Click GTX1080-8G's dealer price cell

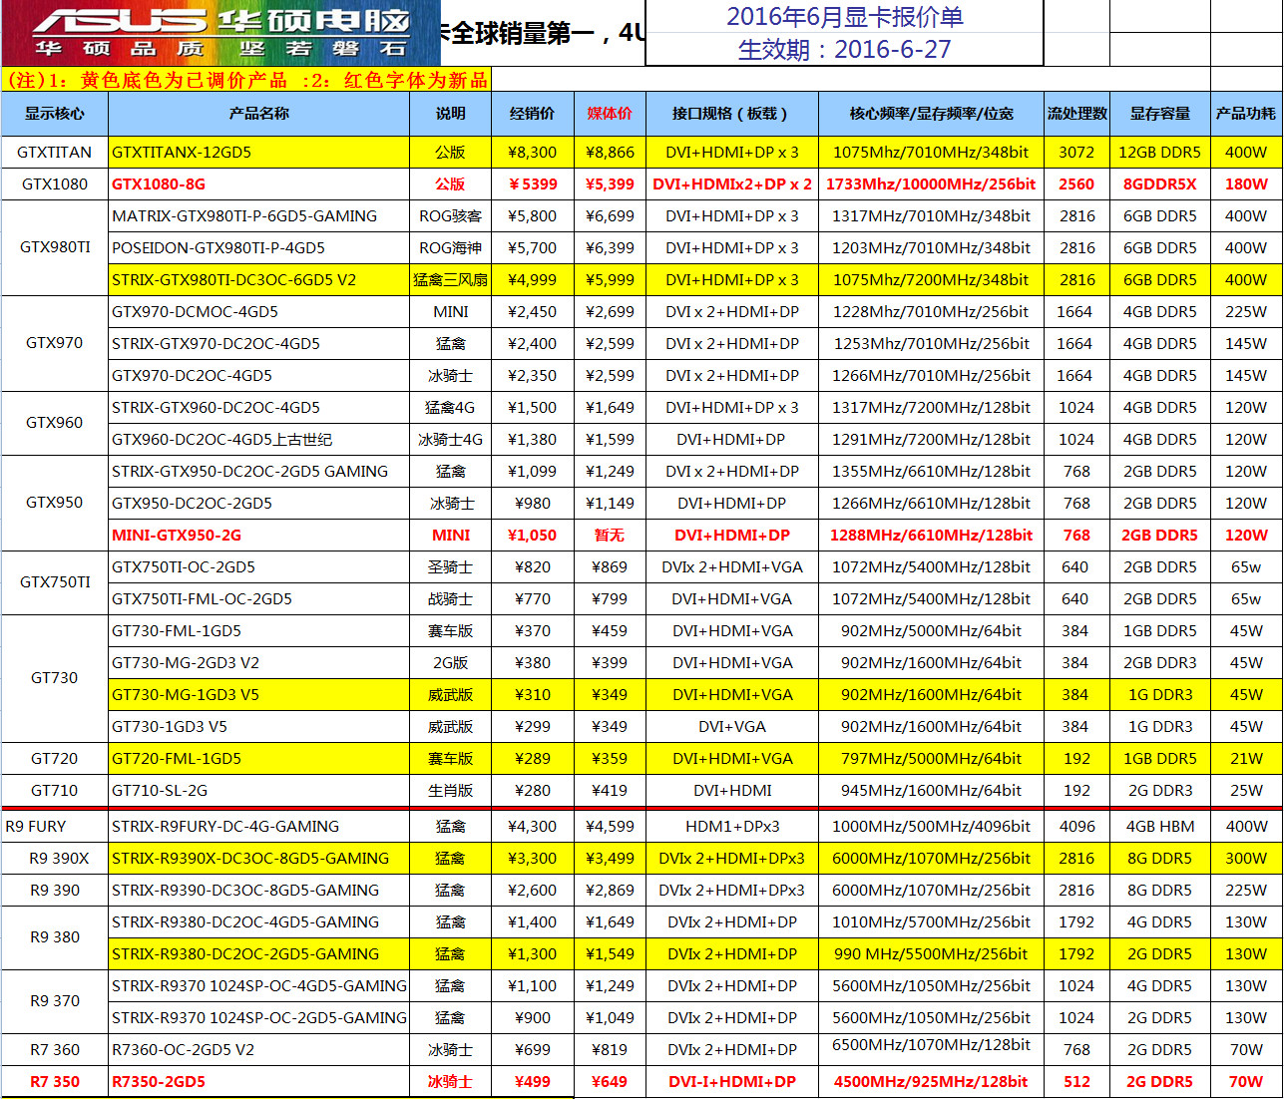[x=533, y=184]
